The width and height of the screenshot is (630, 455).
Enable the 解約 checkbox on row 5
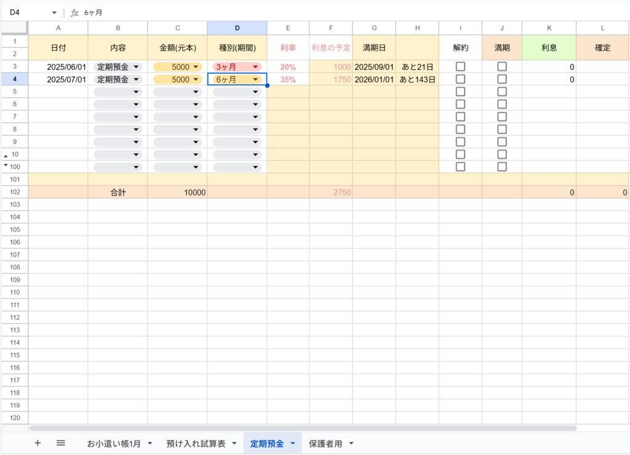(460, 91)
